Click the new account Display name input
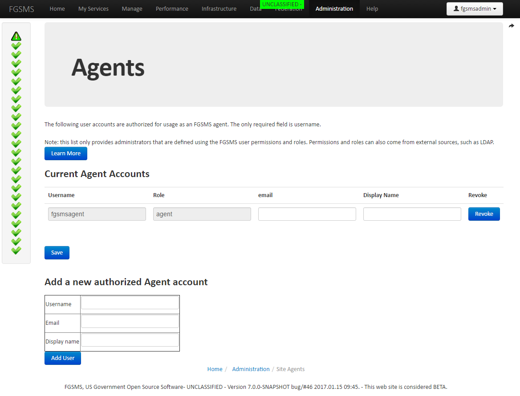This screenshot has height=396, width=520. coord(130,340)
